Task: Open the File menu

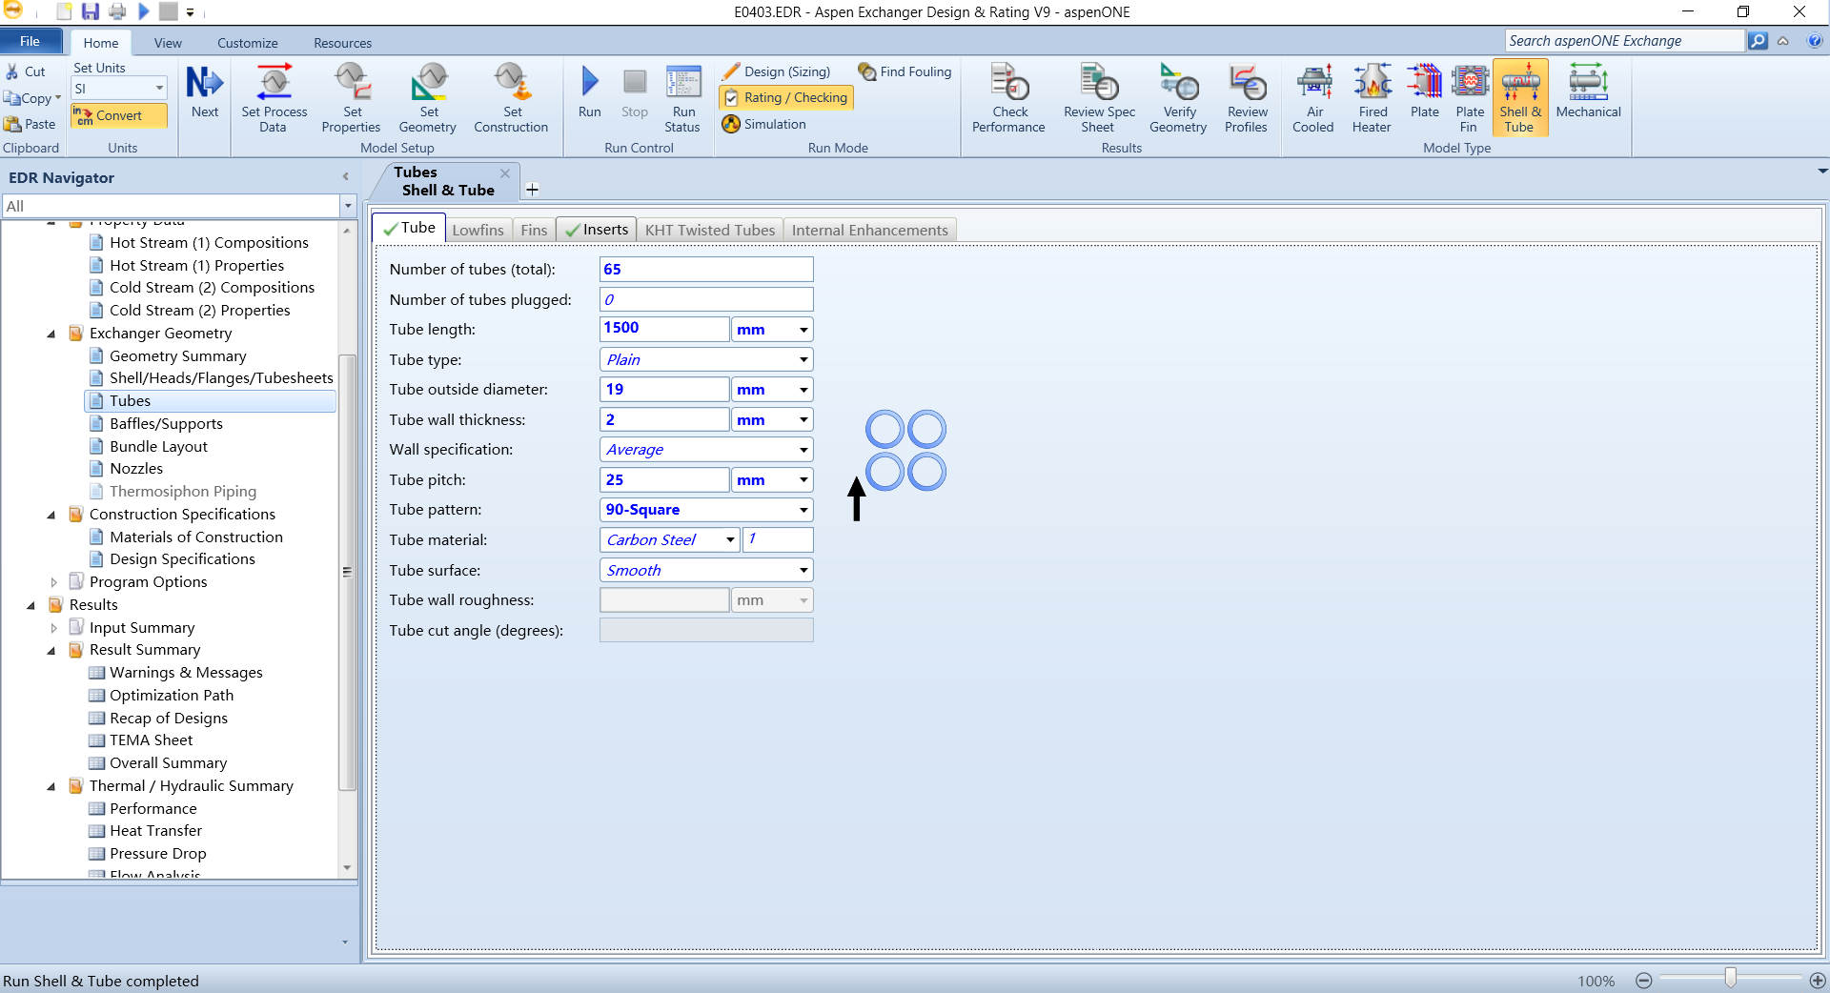Action: pos(30,42)
